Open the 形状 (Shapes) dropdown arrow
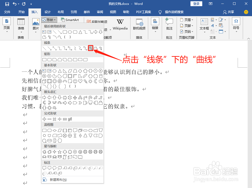 (55, 20)
